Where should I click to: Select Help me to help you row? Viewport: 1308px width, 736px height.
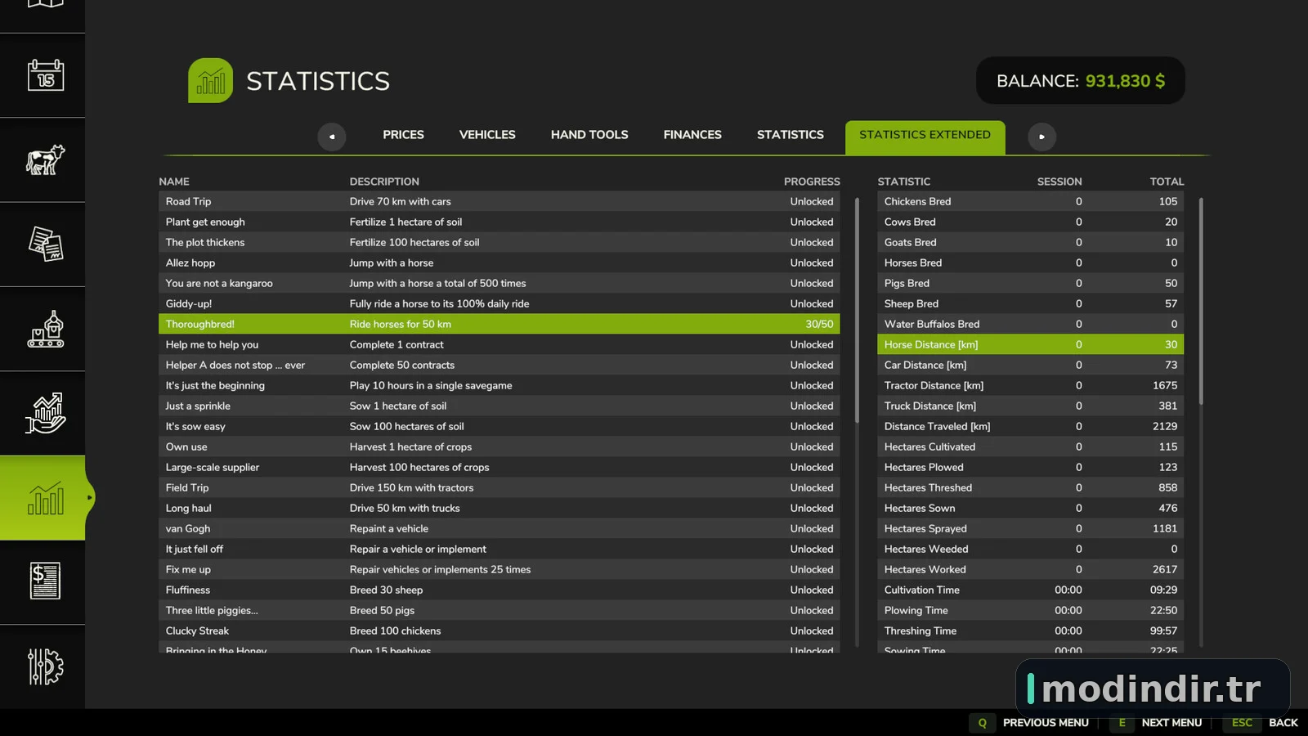499,344
